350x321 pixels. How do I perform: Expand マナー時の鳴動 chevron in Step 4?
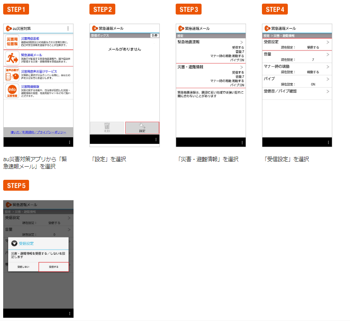click(x=328, y=67)
